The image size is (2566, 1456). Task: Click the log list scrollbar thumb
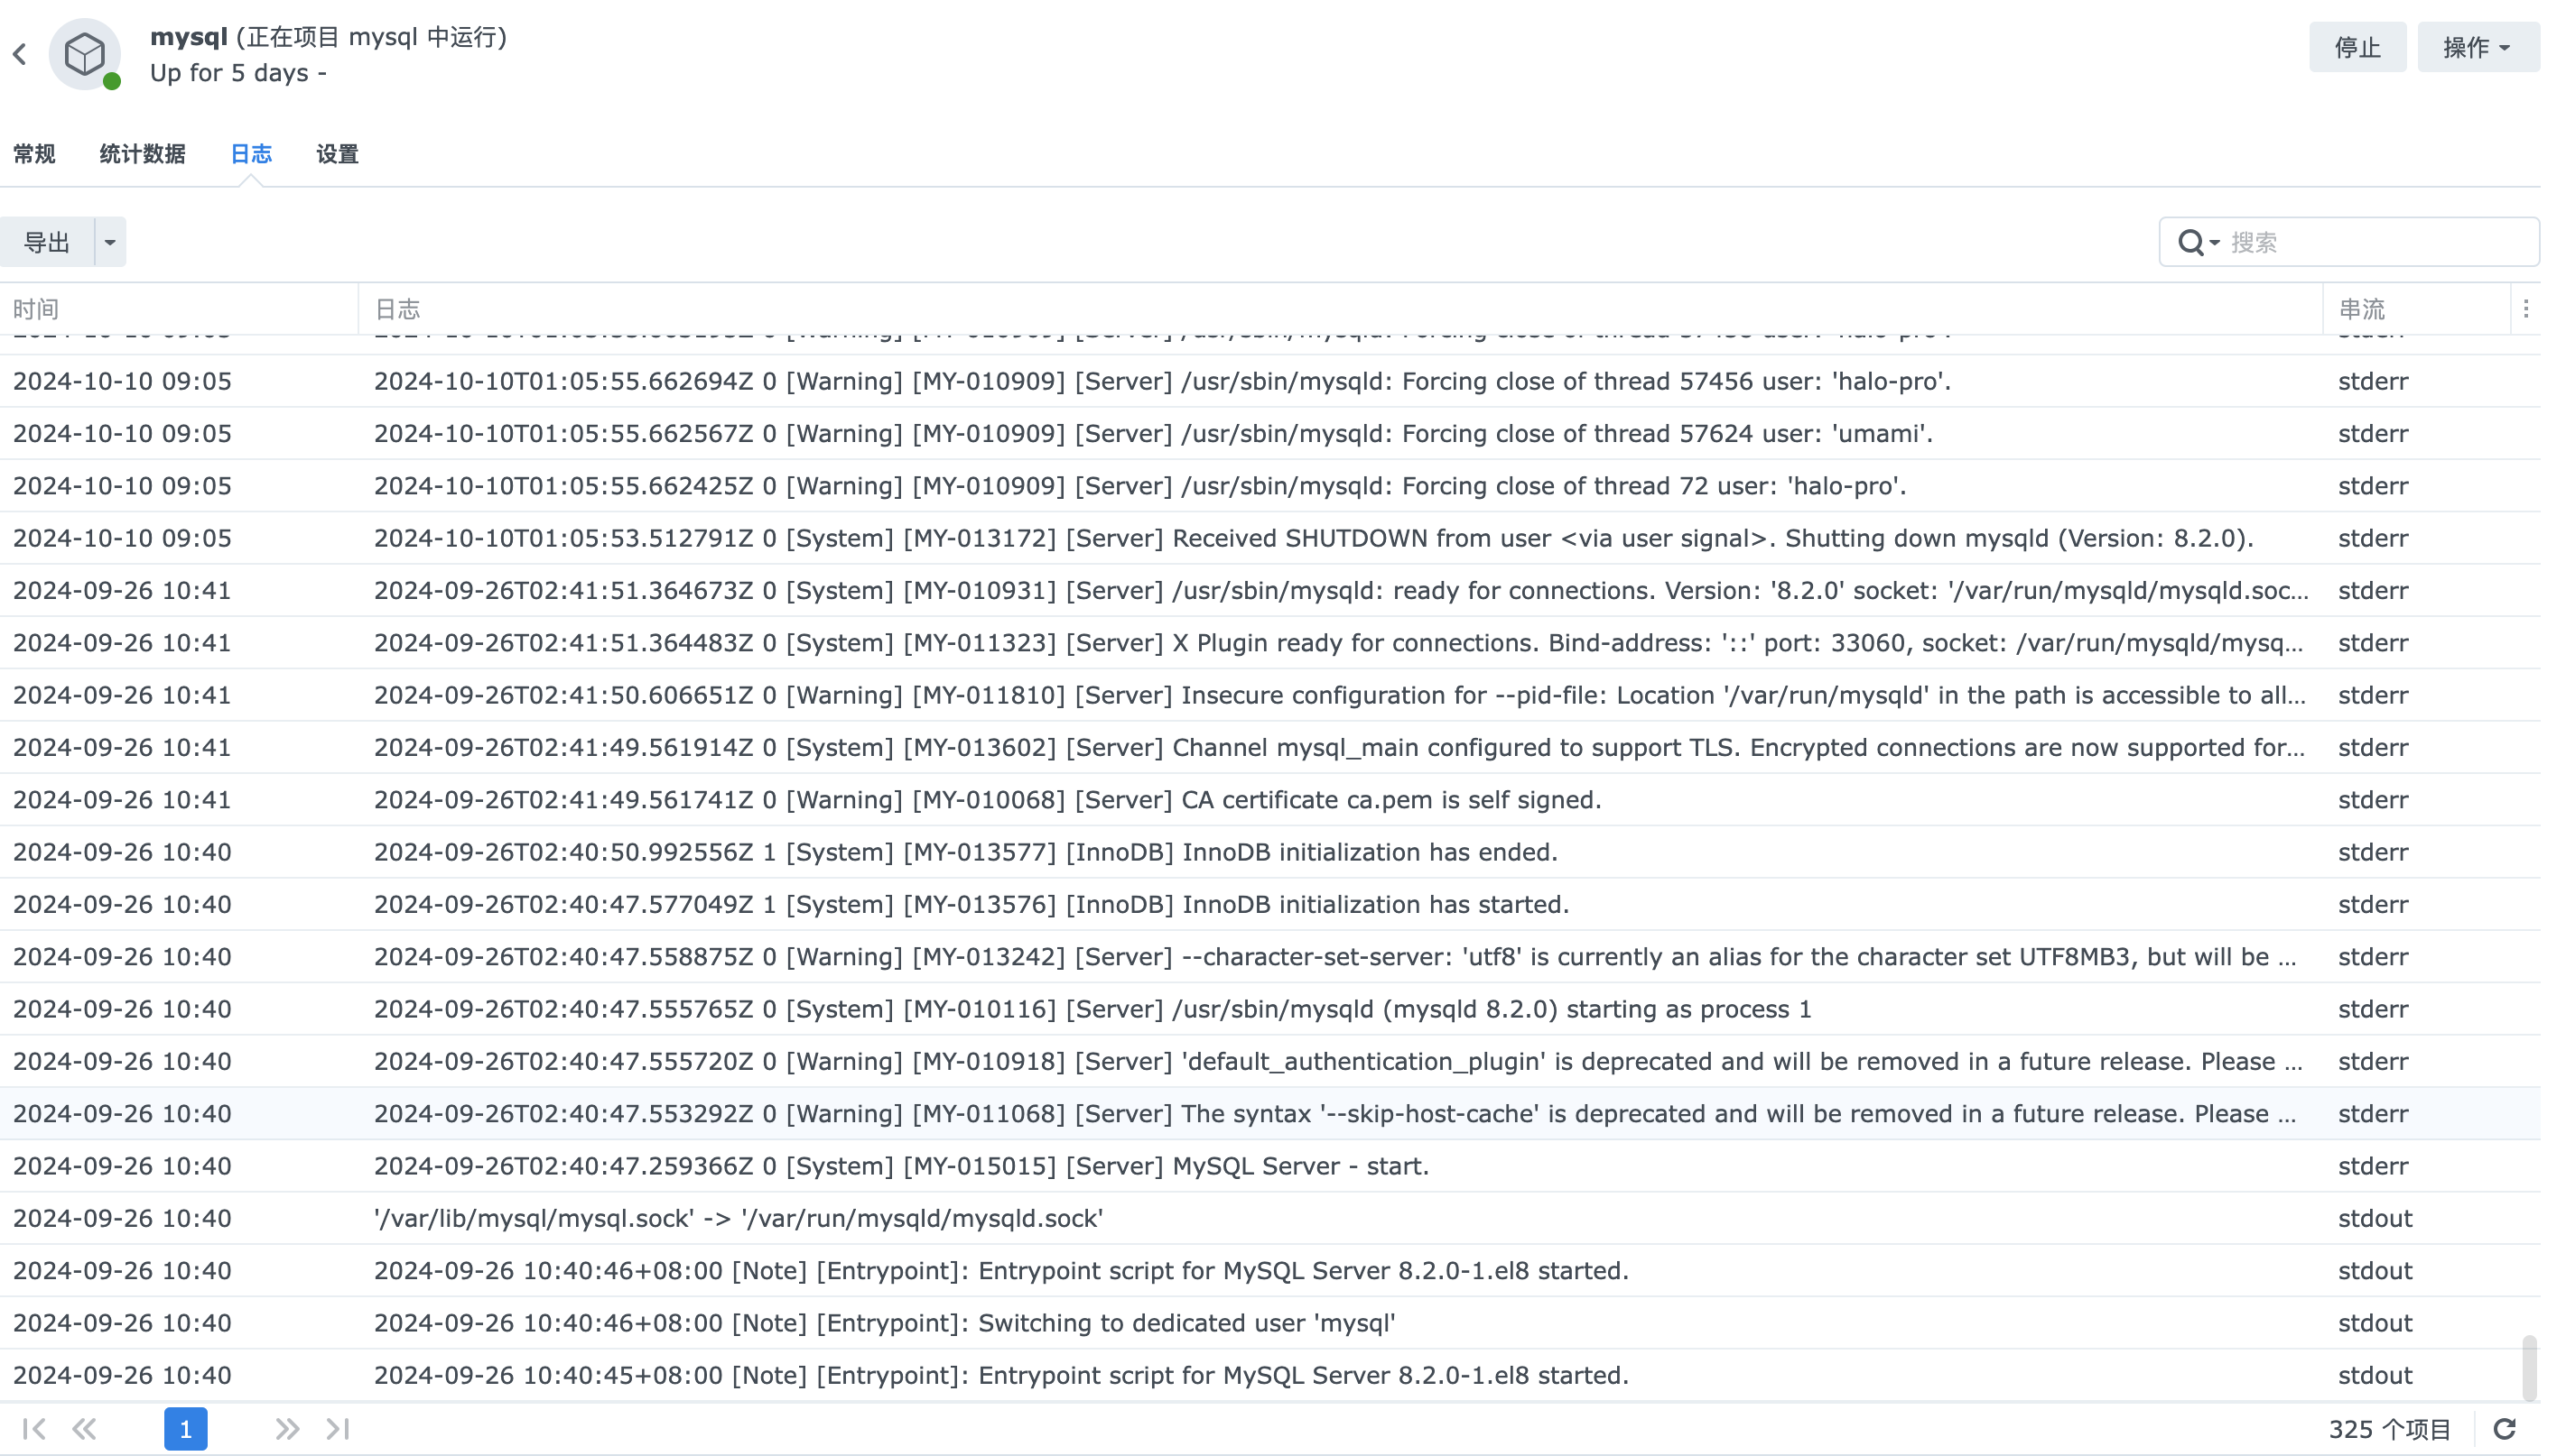click(2529, 1366)
